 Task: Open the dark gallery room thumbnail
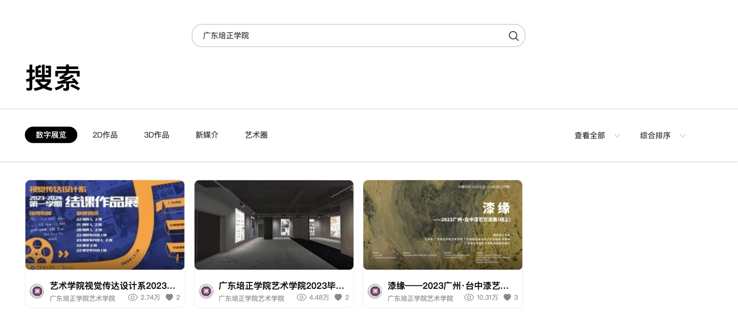pos(274,225)
